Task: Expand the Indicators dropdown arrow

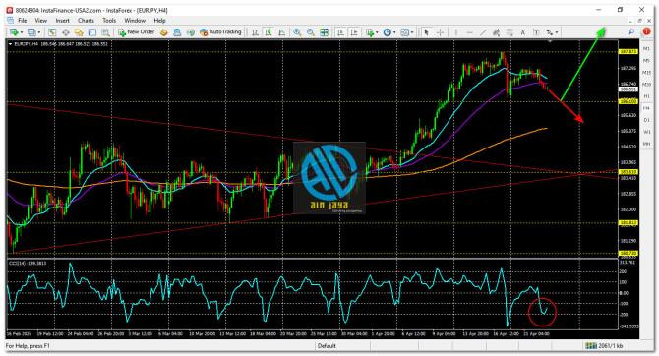Action: (x=377, y=32)
